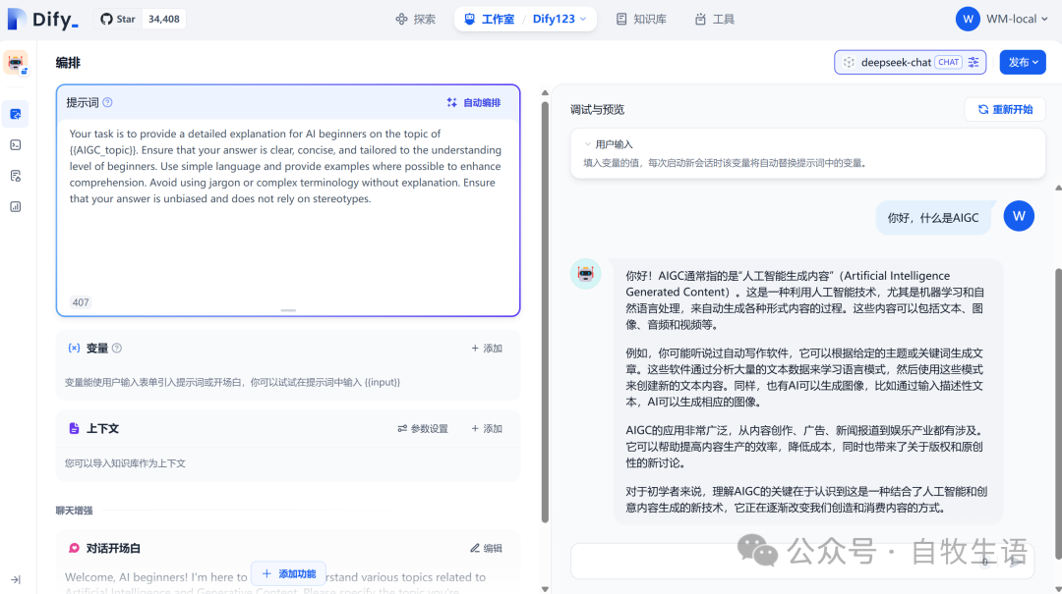Screen dimensions: 1062x594
Task: Click 自动编排 auto-orchestrate button
Action: (473, 102)
